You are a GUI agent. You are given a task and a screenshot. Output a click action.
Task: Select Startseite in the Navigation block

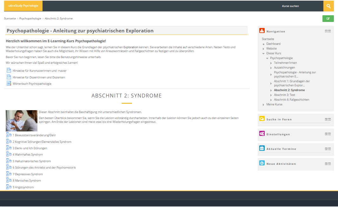[x=268, y=39]
